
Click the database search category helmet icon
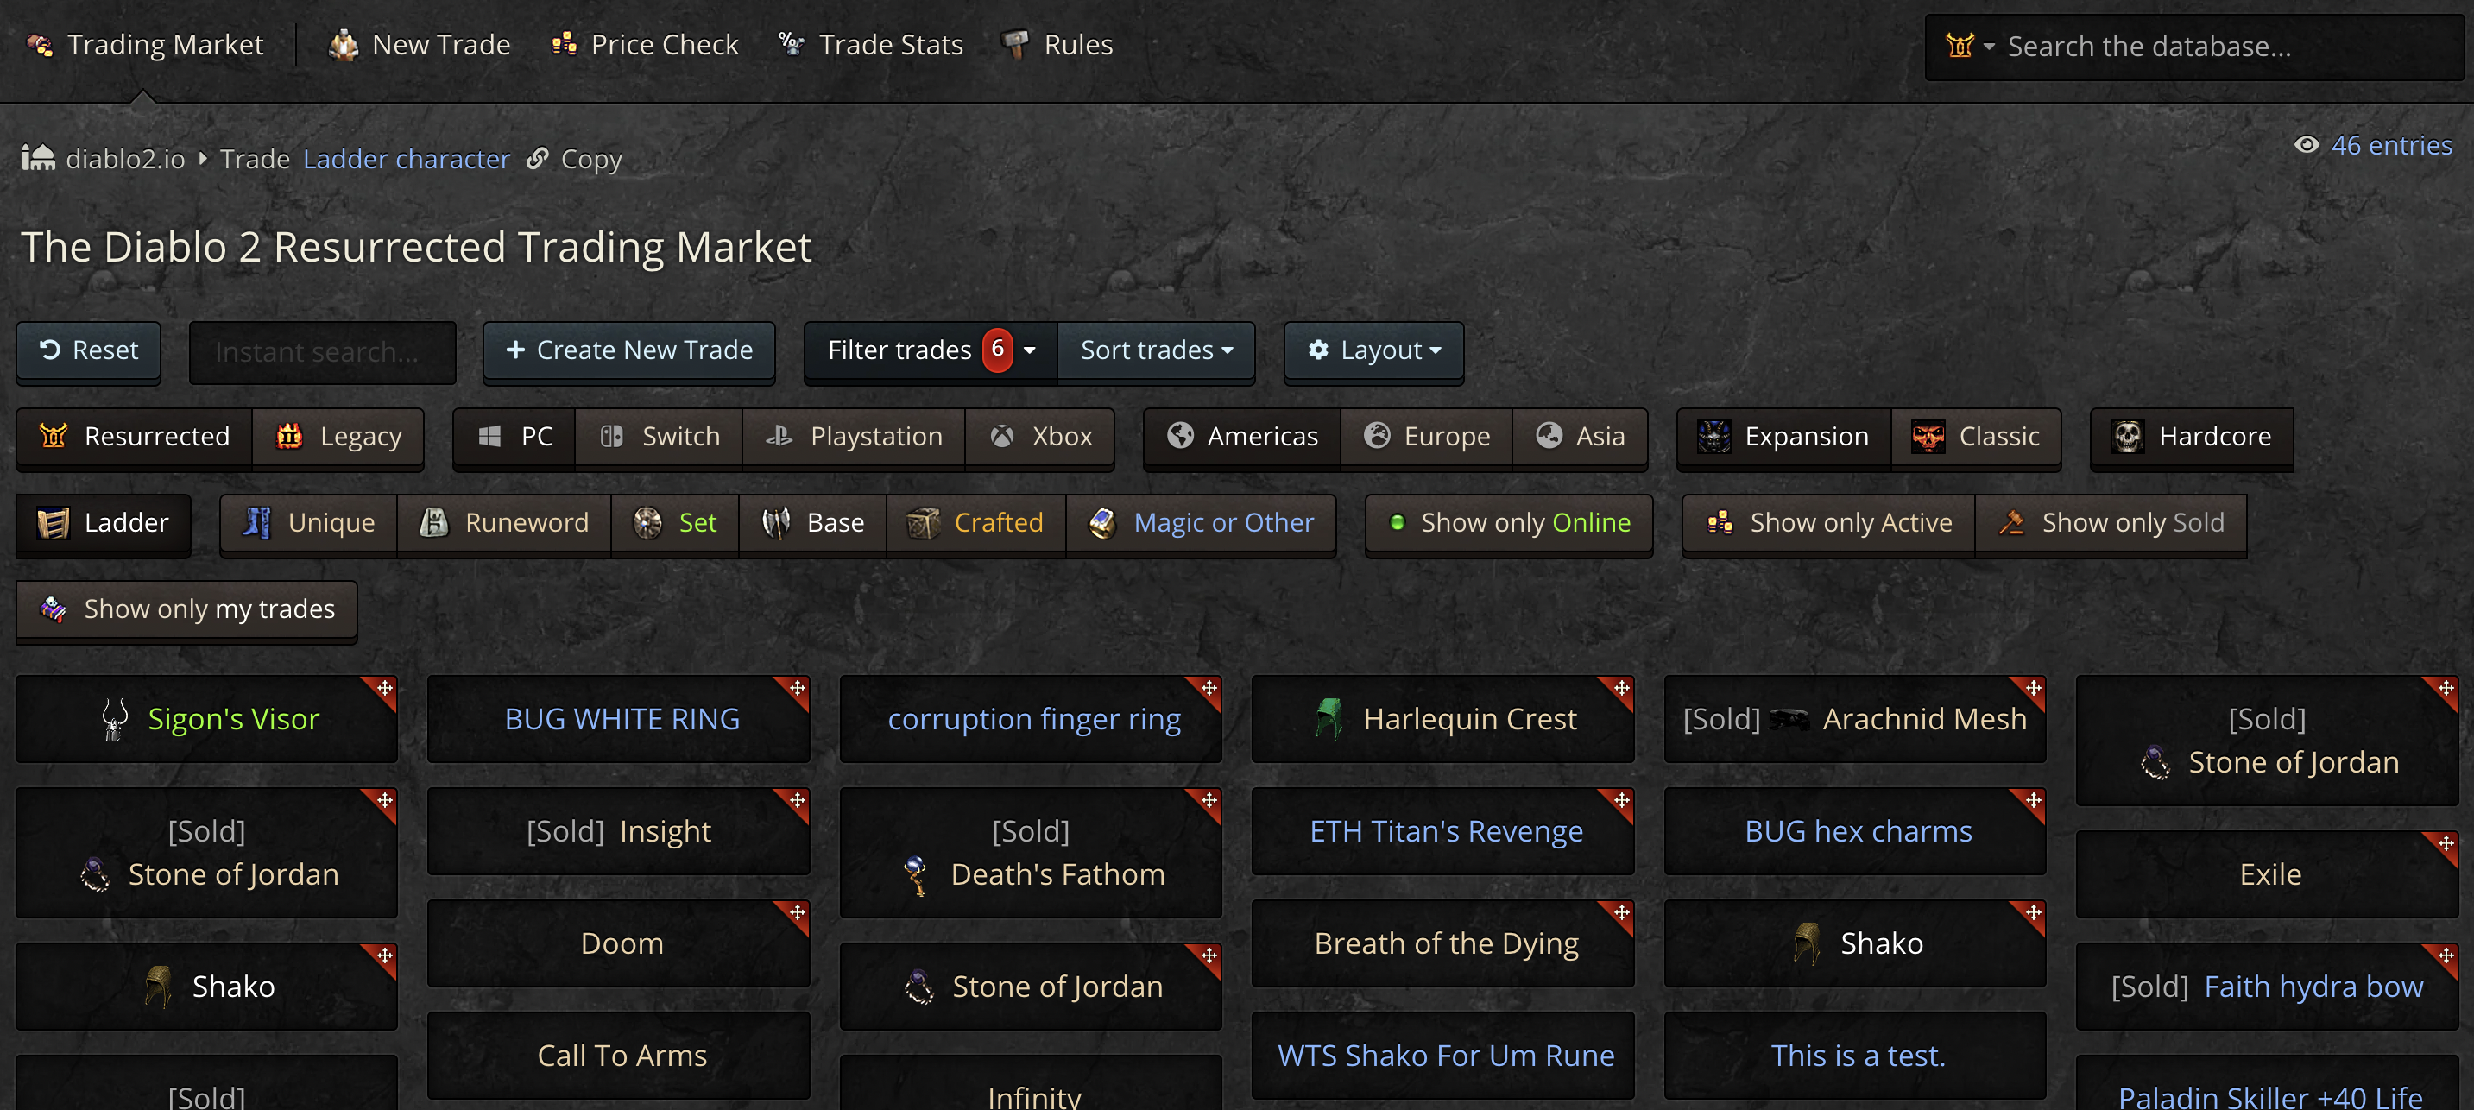(1960, 46)
